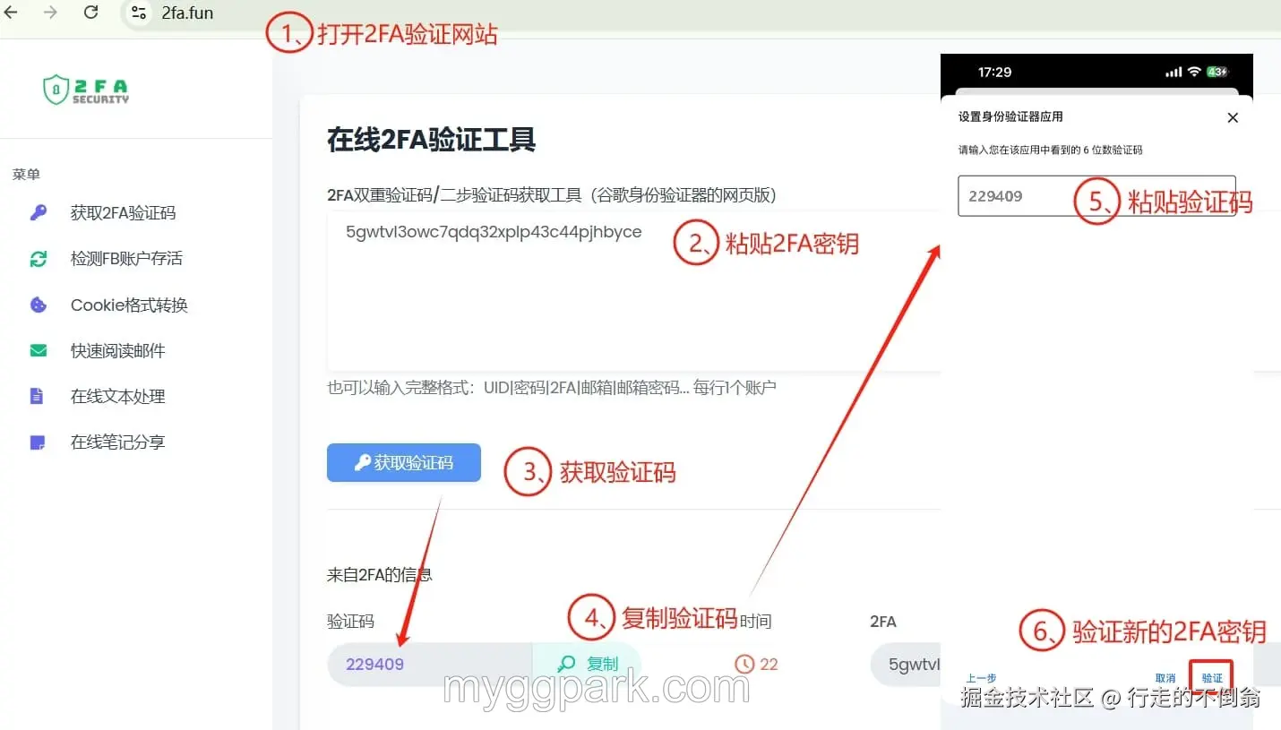Image resolution: width=1281 pixels, height=730 pixels.
Task: Click the 复制 button to copy the code
Action: click(x=587, y=664)
